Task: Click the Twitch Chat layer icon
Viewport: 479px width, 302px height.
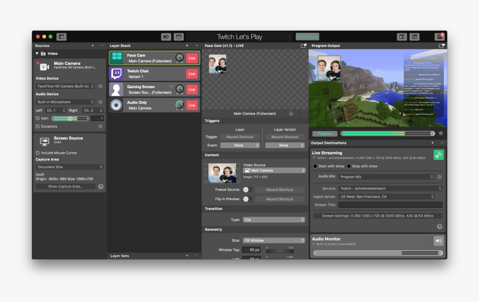Action: coord(116,74)
